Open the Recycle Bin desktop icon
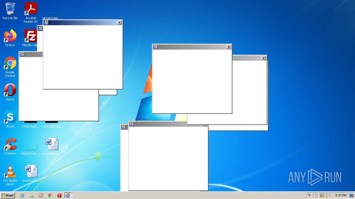The image size is (355, 199). coord(10,11)
